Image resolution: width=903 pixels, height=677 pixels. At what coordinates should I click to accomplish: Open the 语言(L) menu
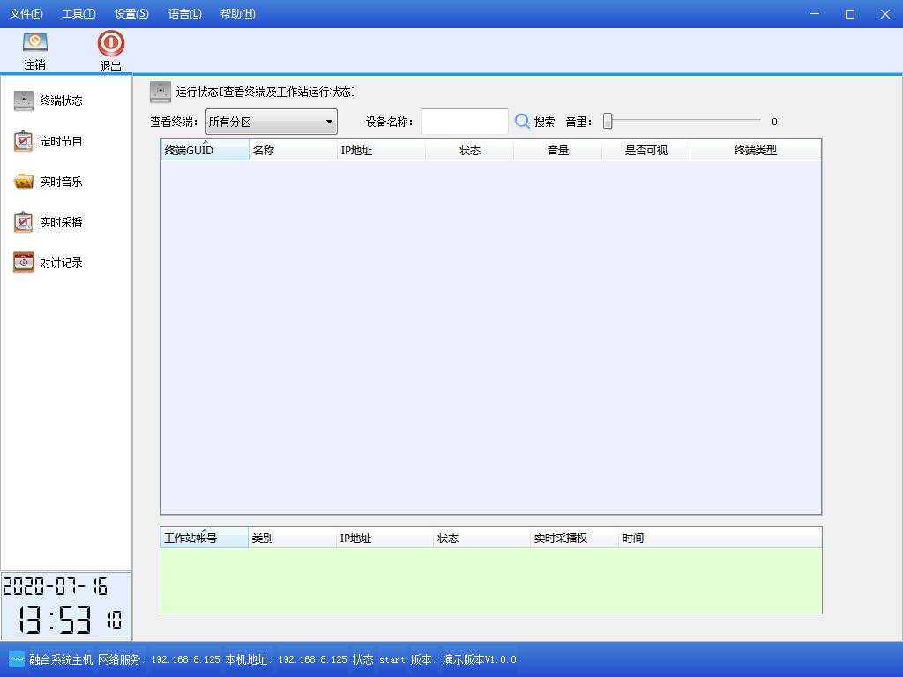coord(184,14)
